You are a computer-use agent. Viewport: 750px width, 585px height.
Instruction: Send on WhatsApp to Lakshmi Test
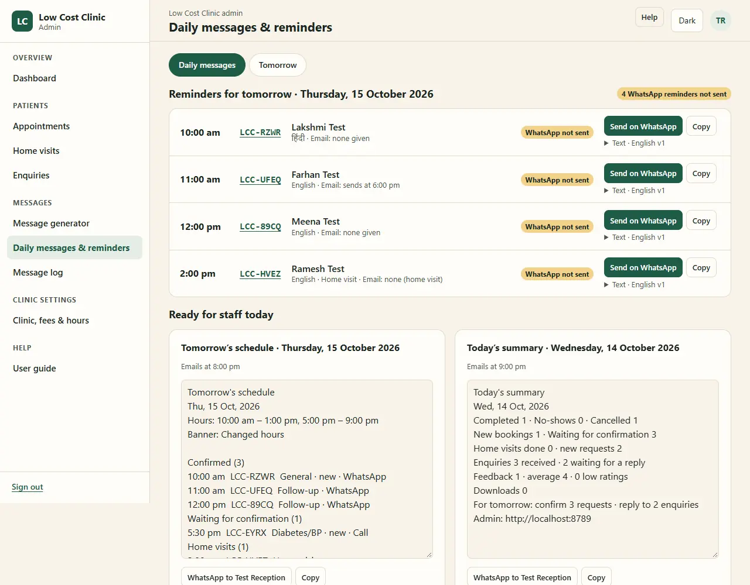(643, 126)
